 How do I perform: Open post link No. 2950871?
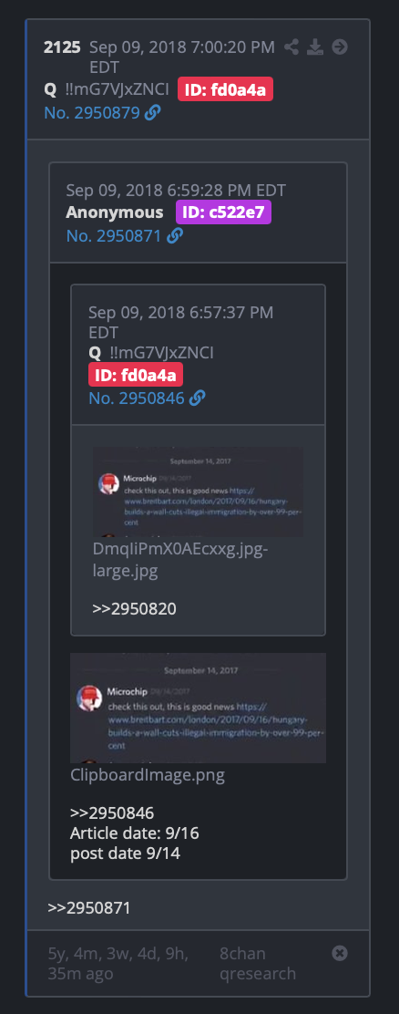(x=114, y=236)
